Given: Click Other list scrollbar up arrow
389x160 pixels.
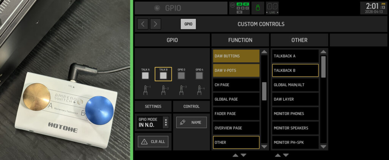Looking at the screenshot, I should 324,52.
